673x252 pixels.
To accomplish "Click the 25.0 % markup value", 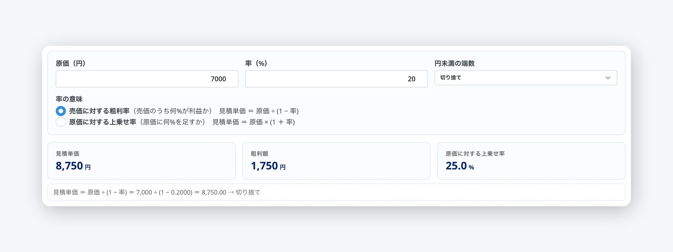I will (x=460, y=166).
